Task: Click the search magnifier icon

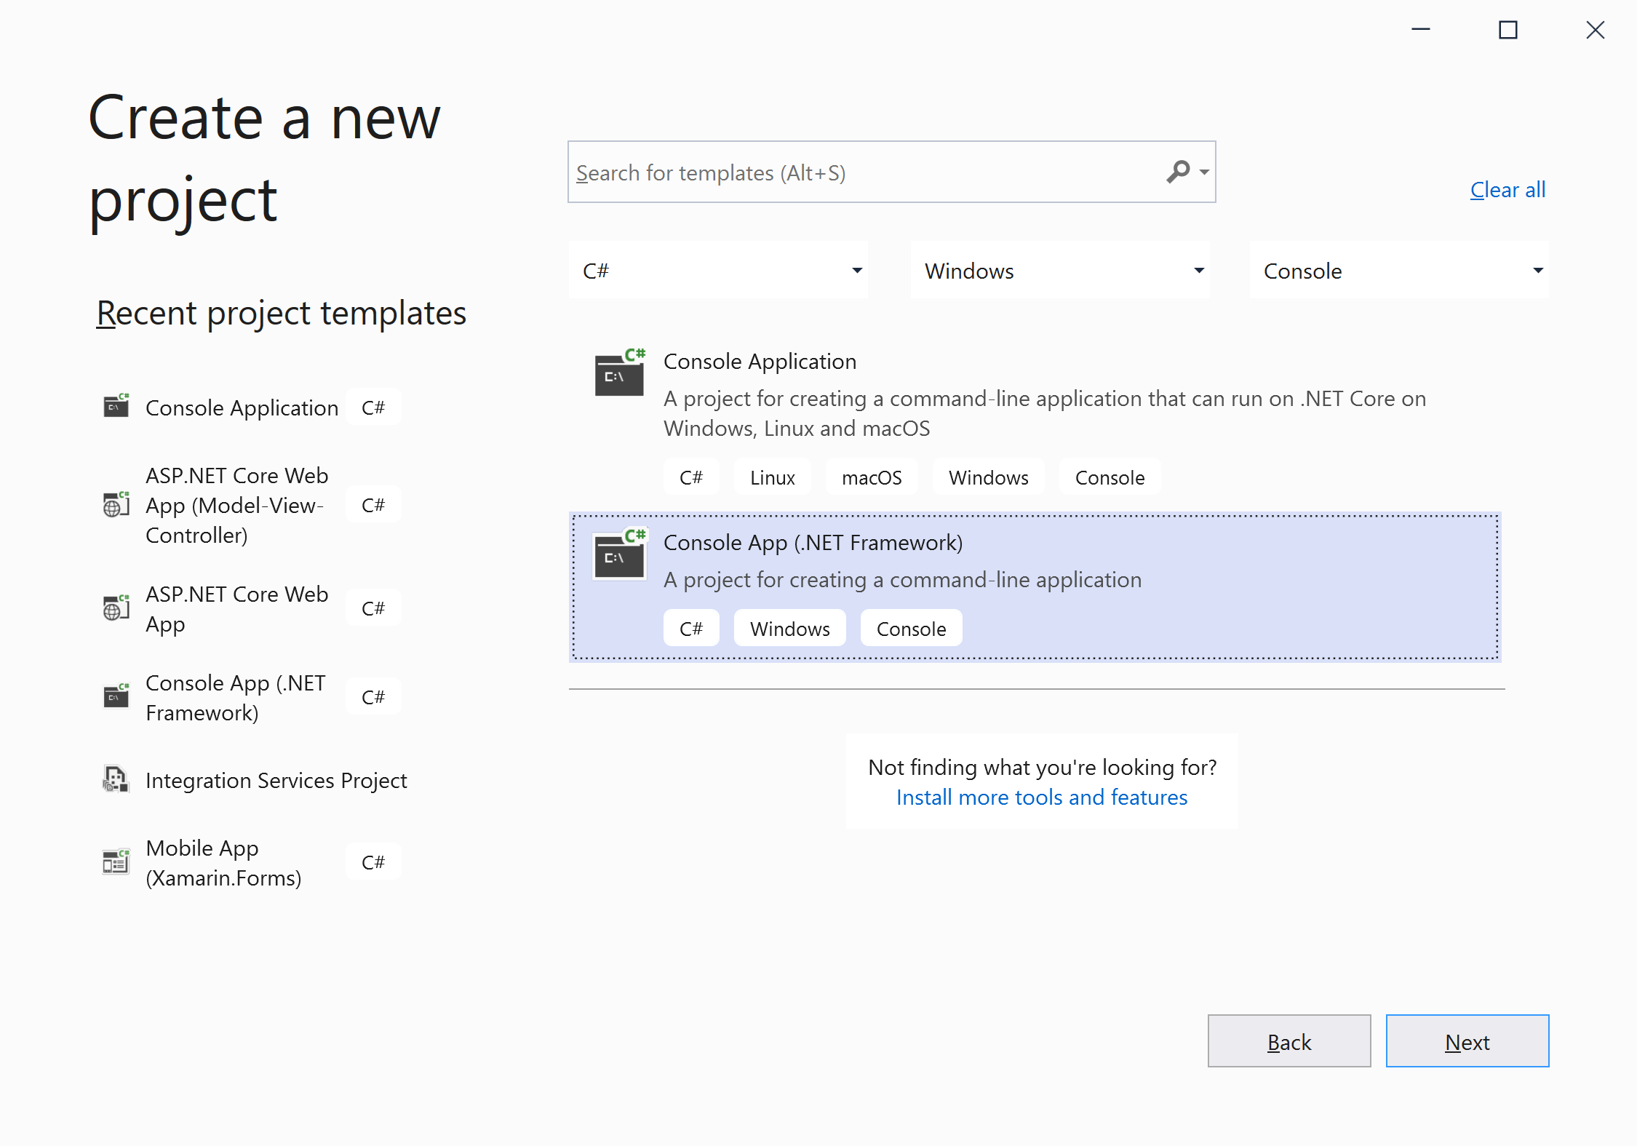Action: 1177,172
